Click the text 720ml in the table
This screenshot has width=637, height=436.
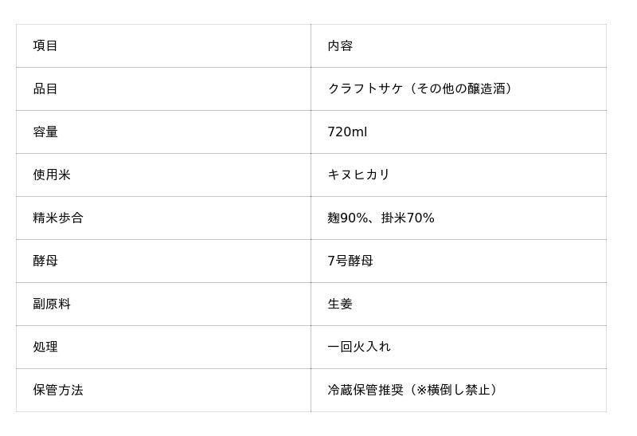pos(347,132)
